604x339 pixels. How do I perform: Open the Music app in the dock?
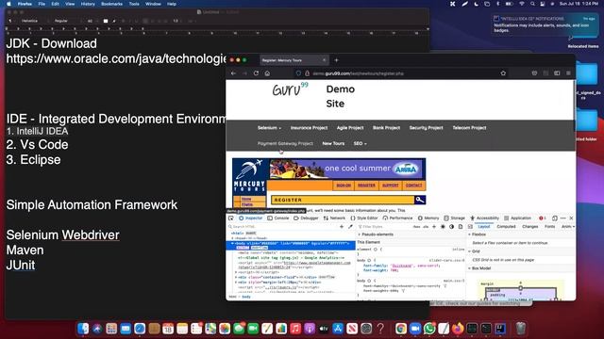295,329
